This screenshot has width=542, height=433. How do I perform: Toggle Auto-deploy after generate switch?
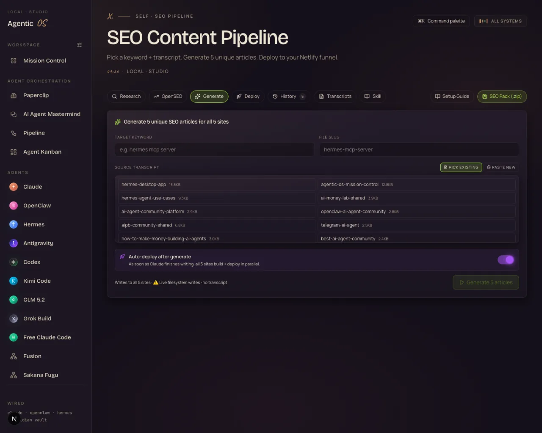(506, 260)
